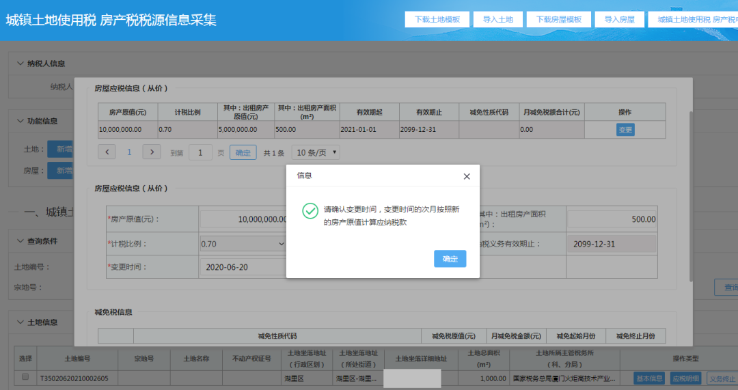Open 计税比例 0.70 dropdown
Image resolution: width=738 pixels, height=390 pixels.
[x=243, y=244]
